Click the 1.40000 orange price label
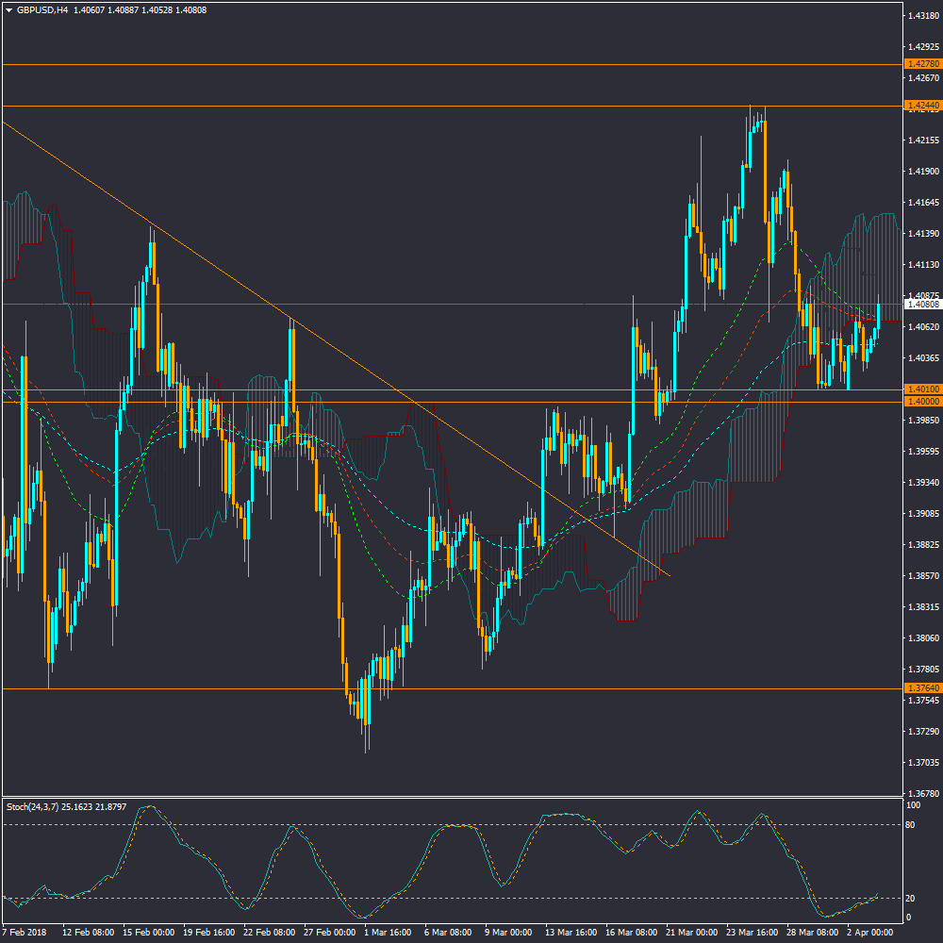 tap(920, 402)
